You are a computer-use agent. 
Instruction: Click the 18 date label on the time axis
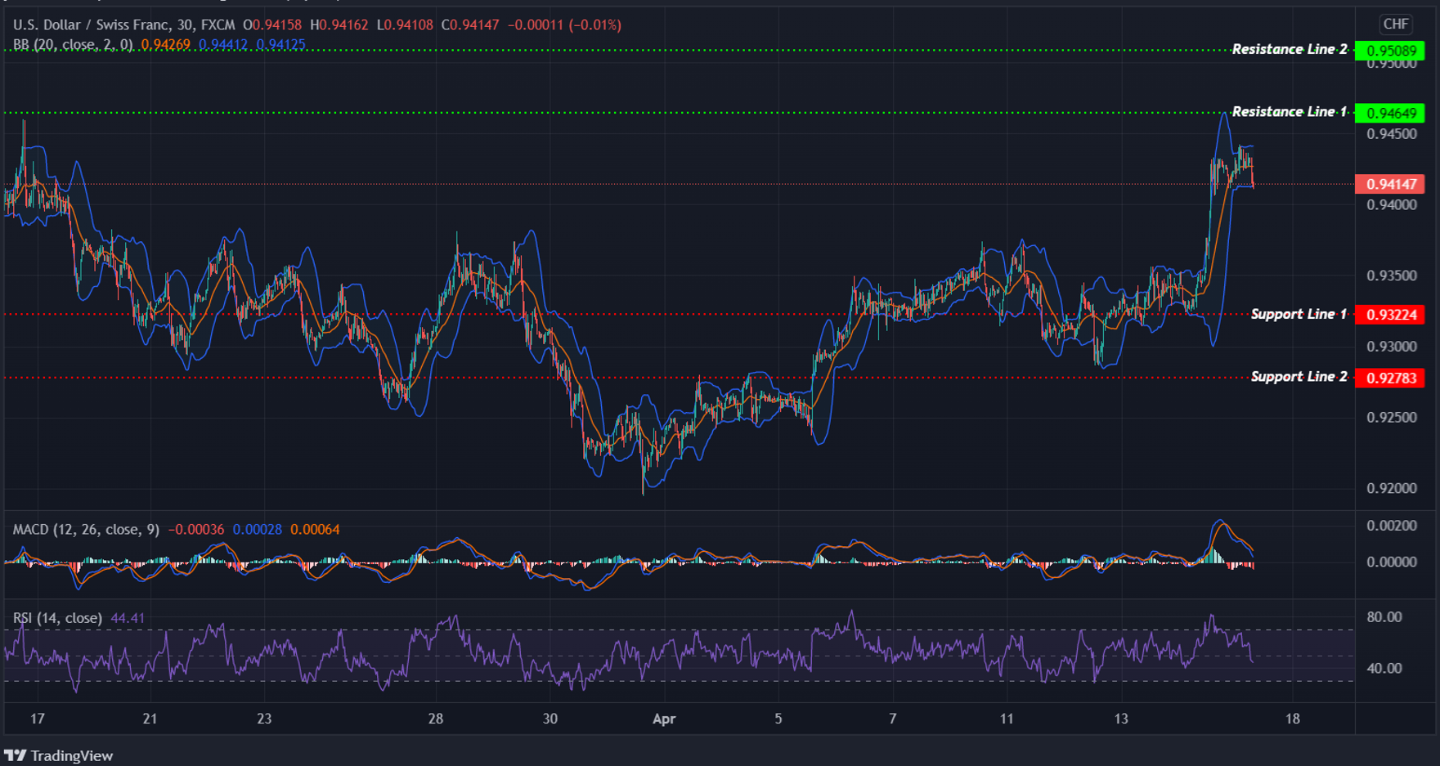1293,719
